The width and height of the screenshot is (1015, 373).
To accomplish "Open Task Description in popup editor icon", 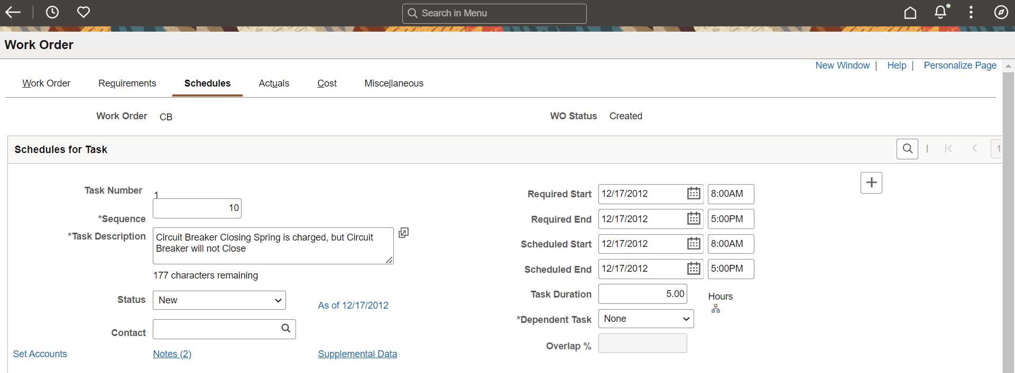I will pos(403,233).
